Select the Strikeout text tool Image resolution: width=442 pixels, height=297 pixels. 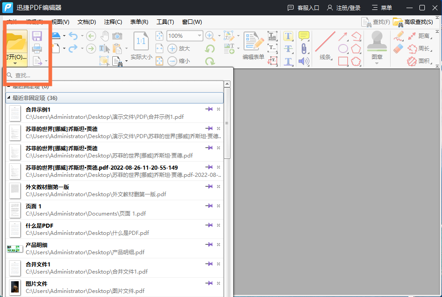point(288,49)
